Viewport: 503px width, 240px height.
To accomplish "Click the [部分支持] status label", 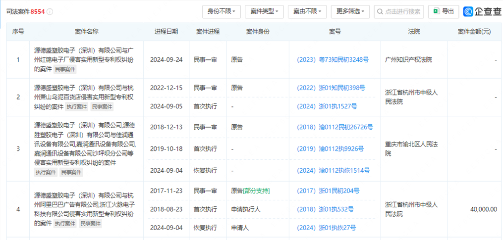I will tap(256, 191).
